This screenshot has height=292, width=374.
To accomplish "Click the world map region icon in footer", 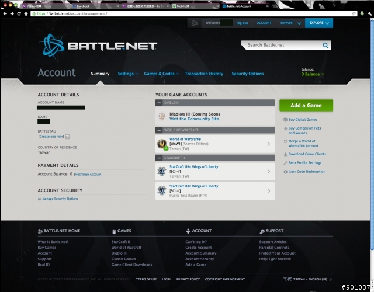I will (x=288, y=279).
